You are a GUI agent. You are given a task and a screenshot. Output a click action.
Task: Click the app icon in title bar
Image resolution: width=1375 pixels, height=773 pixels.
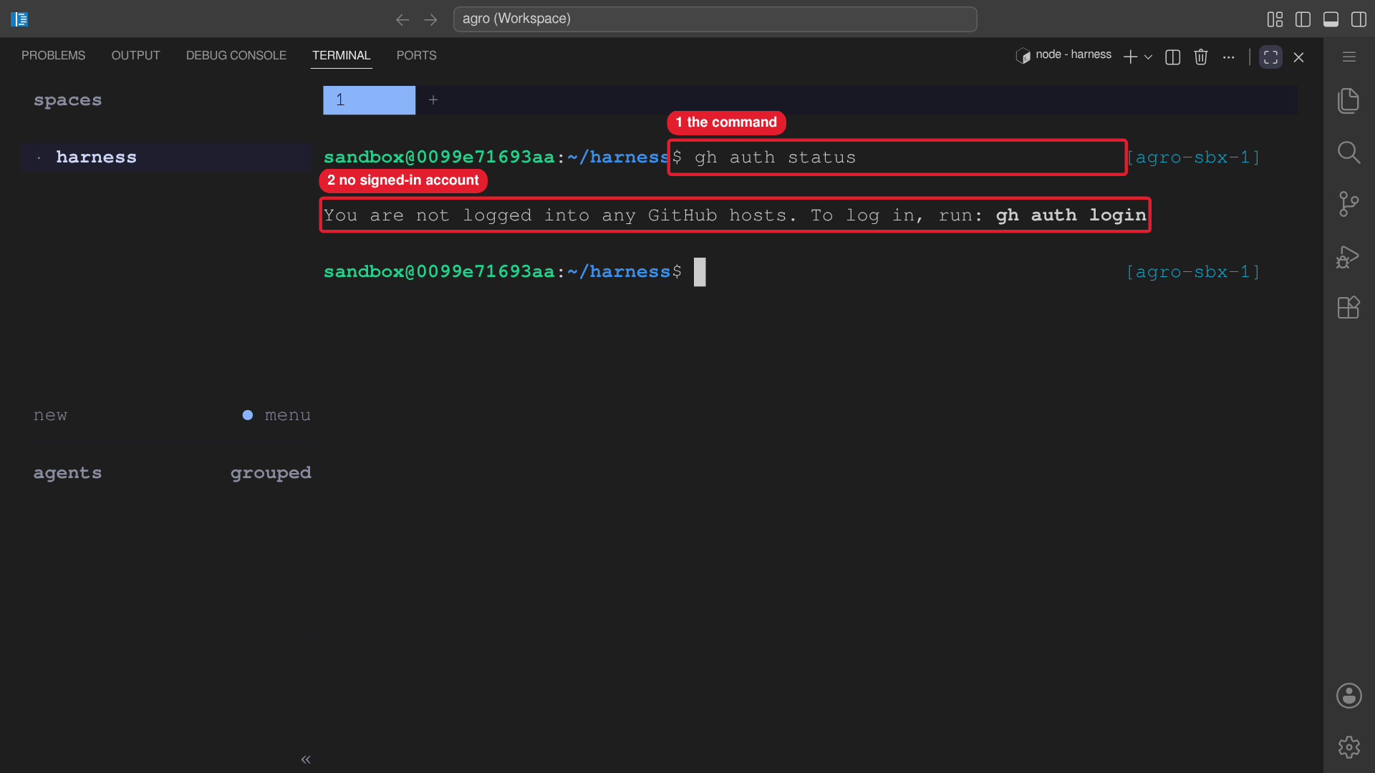(19, 19)
